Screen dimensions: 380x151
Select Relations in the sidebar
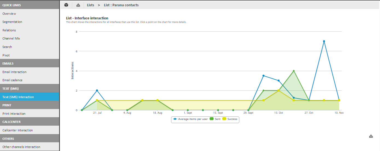point(9,30)
